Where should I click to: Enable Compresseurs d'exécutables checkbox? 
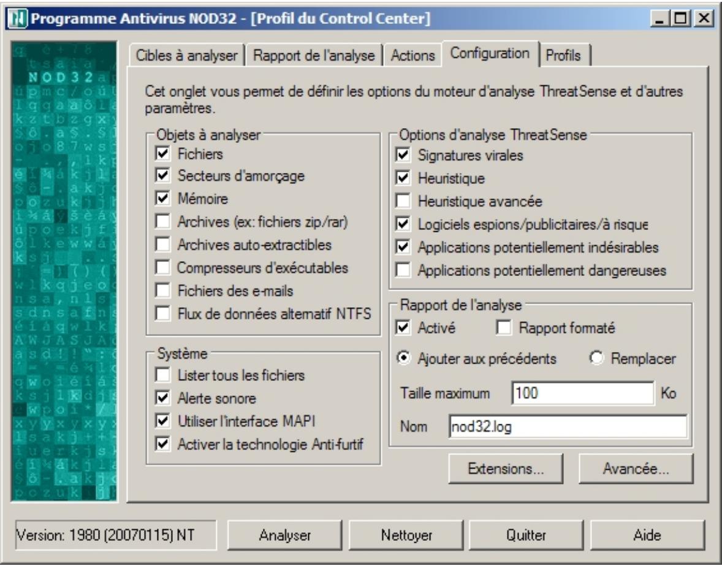click(162, 267)
